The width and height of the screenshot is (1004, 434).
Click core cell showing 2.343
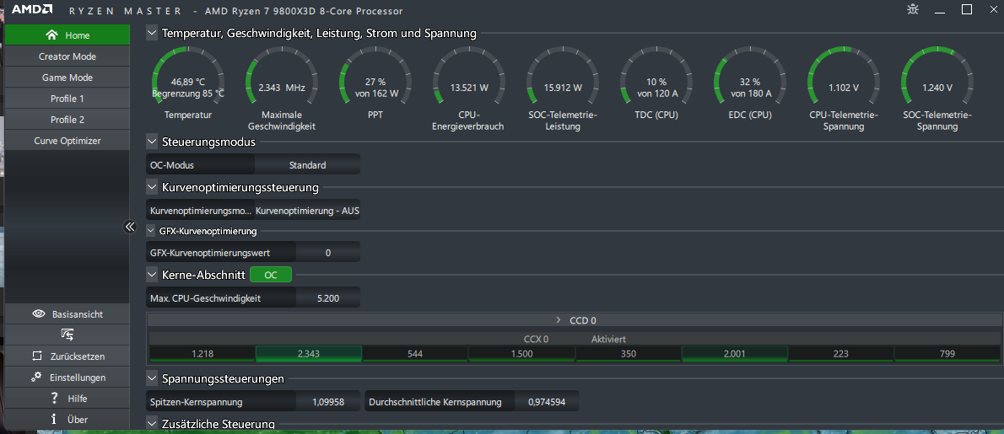(309, 353)
